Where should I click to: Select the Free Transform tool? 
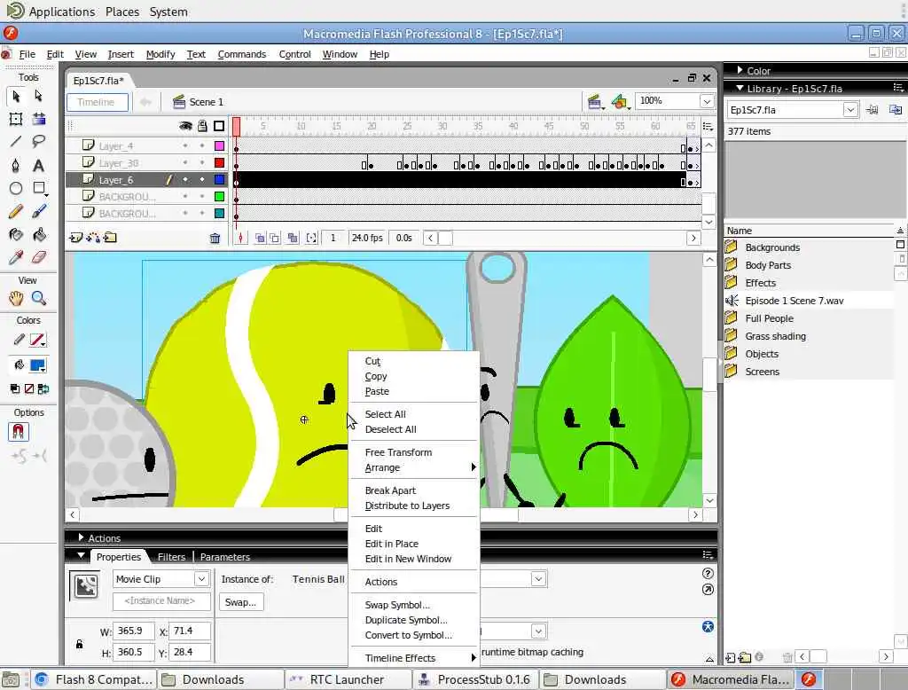(x=16, y=119)
